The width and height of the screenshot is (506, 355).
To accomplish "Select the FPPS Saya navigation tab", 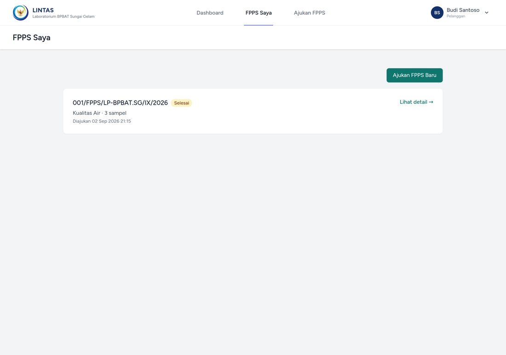I will pos(259,13).
